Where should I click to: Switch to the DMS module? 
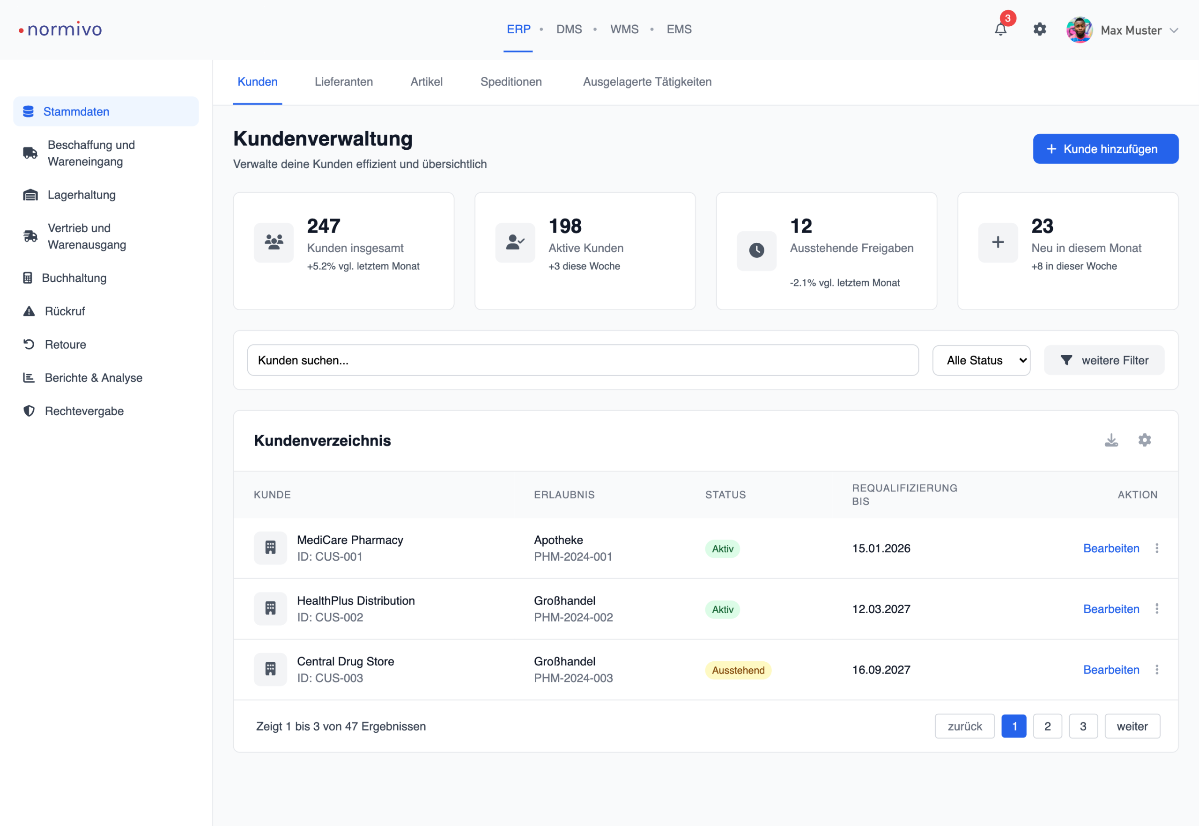(569, 29)
